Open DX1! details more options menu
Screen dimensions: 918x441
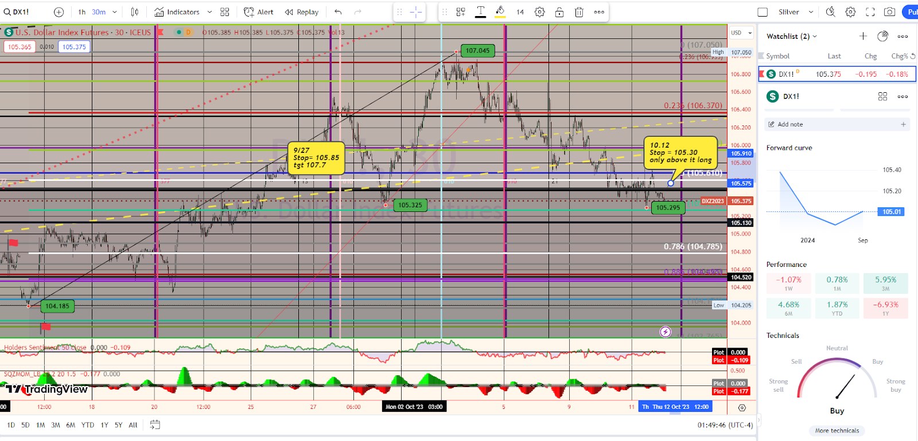pos(903,96)
